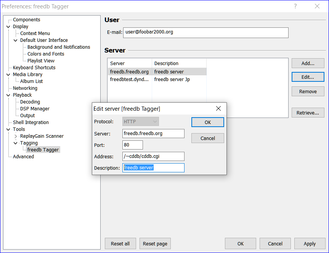
Task: Click the Address field
Action: click(153, 156)
